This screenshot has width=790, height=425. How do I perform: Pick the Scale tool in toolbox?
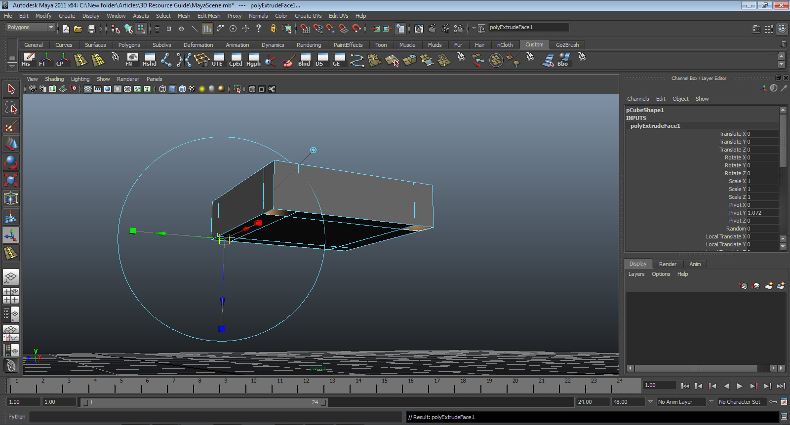click(11, 180)
